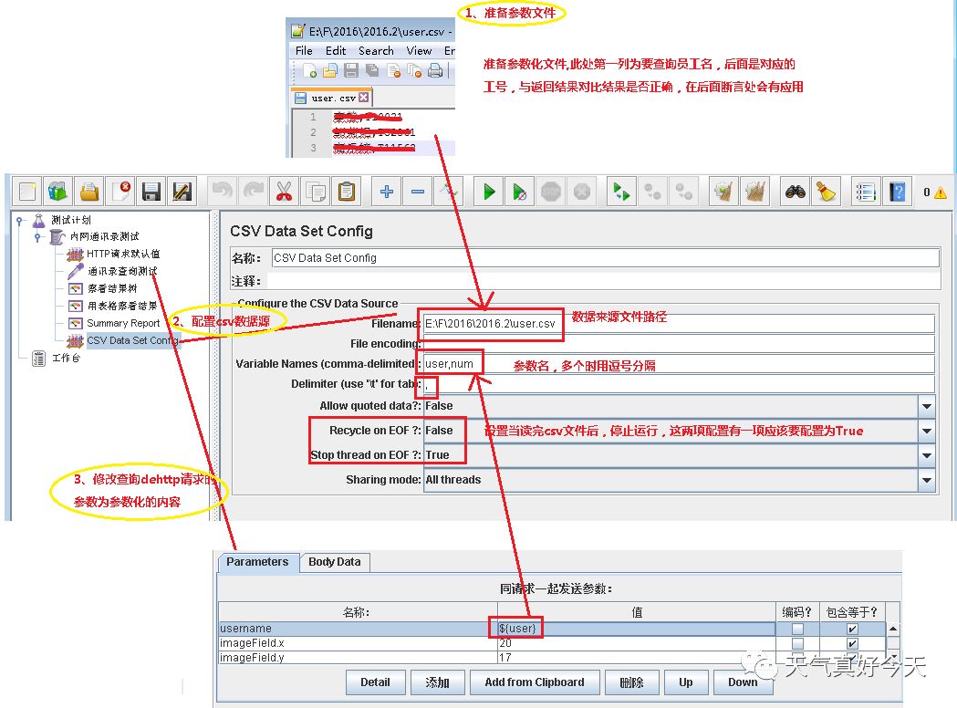
Task: Click the Save test plan floppy icon
Action: point(151,193)
